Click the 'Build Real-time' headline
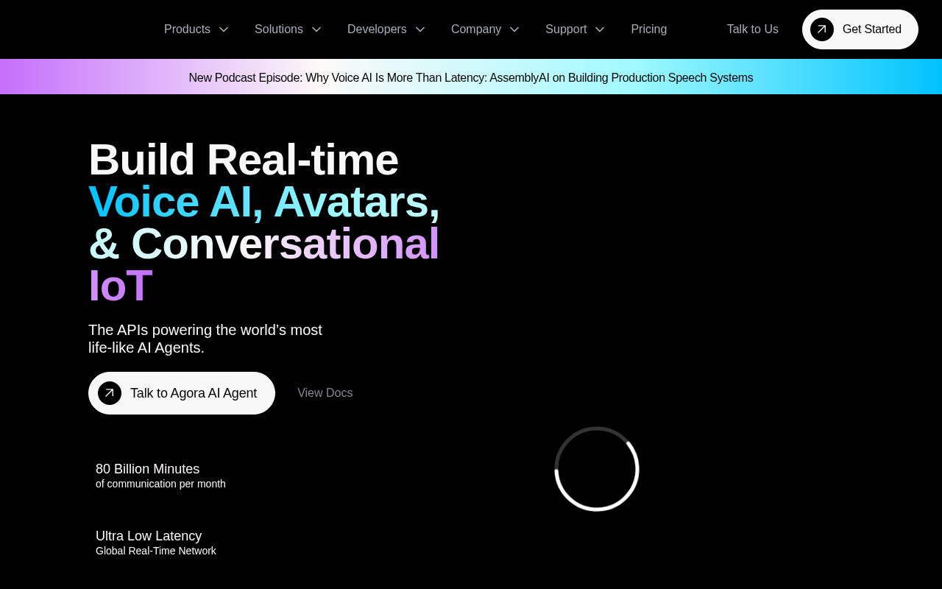This screenshot has height=589, width=942. (x=244, y=159)
